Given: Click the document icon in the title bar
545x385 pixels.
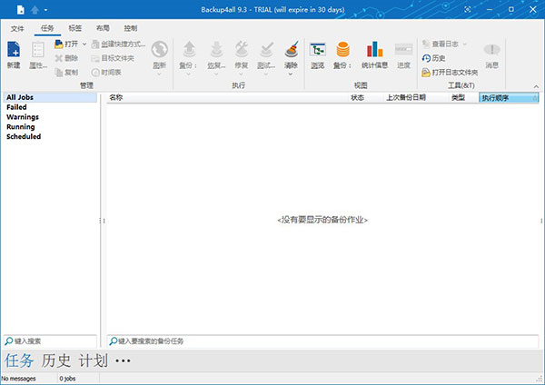Looking at the screenshot, I should pos(21,10).
